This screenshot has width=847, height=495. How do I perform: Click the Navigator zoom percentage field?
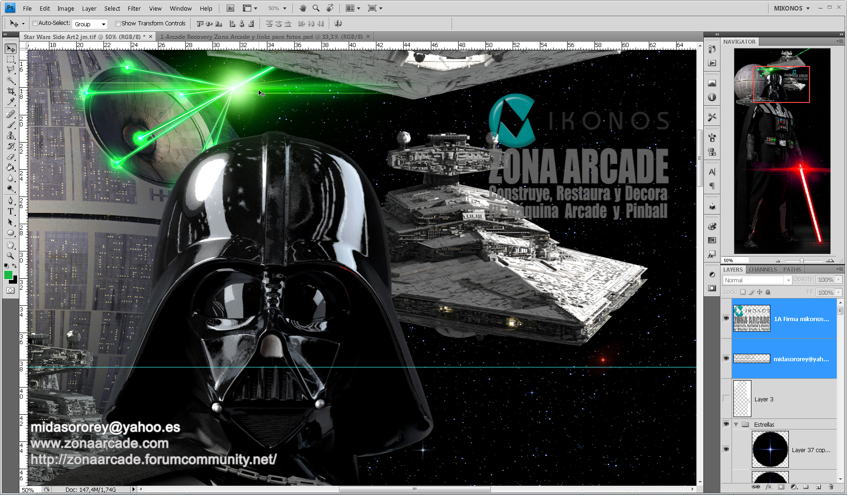[x=735, y=261]
